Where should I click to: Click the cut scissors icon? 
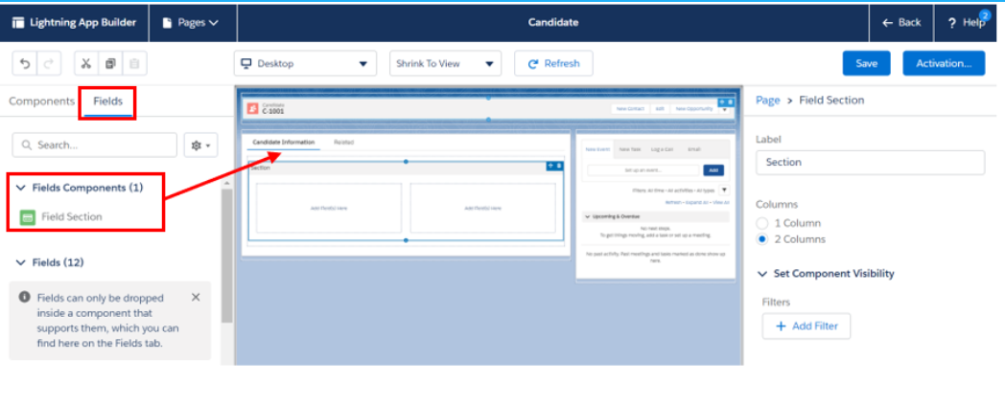[86, 64]
